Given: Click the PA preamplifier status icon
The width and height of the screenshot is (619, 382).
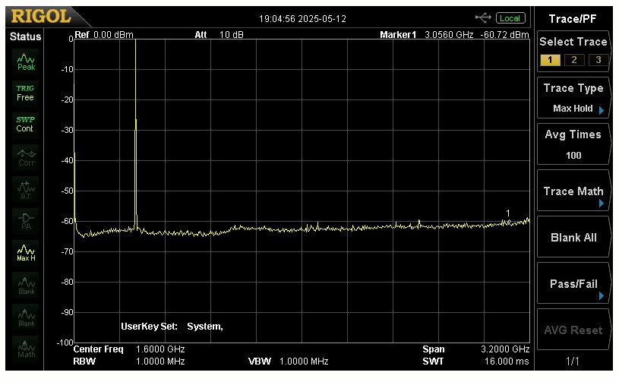Looking at the screenshot, I should coord(26,221).
